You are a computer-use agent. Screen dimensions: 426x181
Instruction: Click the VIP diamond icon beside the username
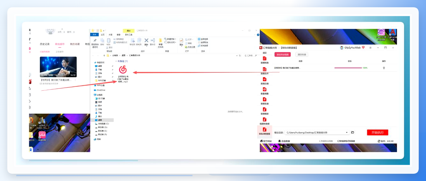pos(363,48)
